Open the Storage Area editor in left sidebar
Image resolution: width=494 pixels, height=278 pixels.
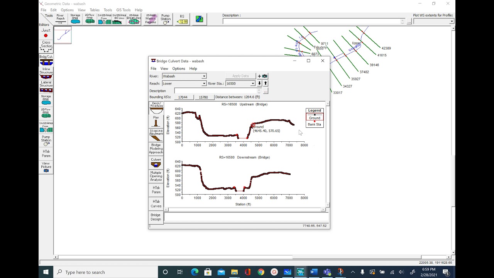46,100
